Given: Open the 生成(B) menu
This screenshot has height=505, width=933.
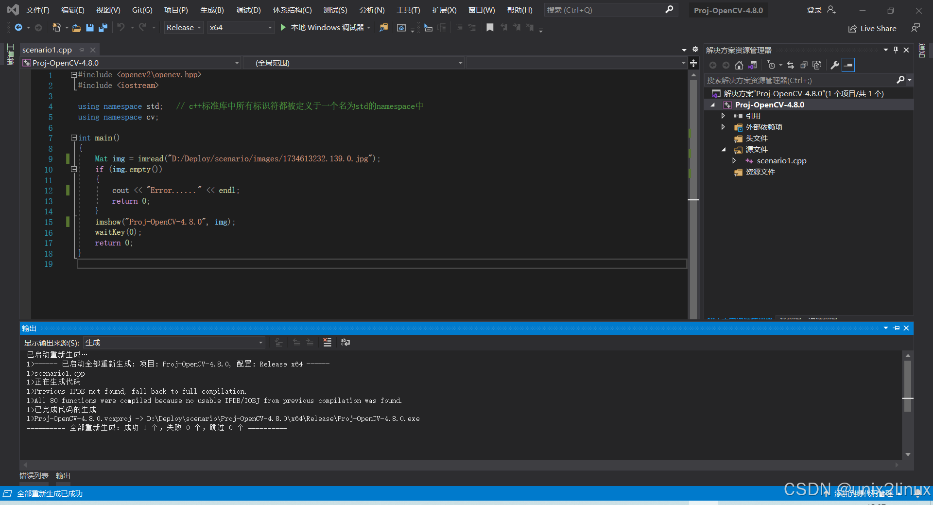Looking at the screenshot, I should [212, 10].
